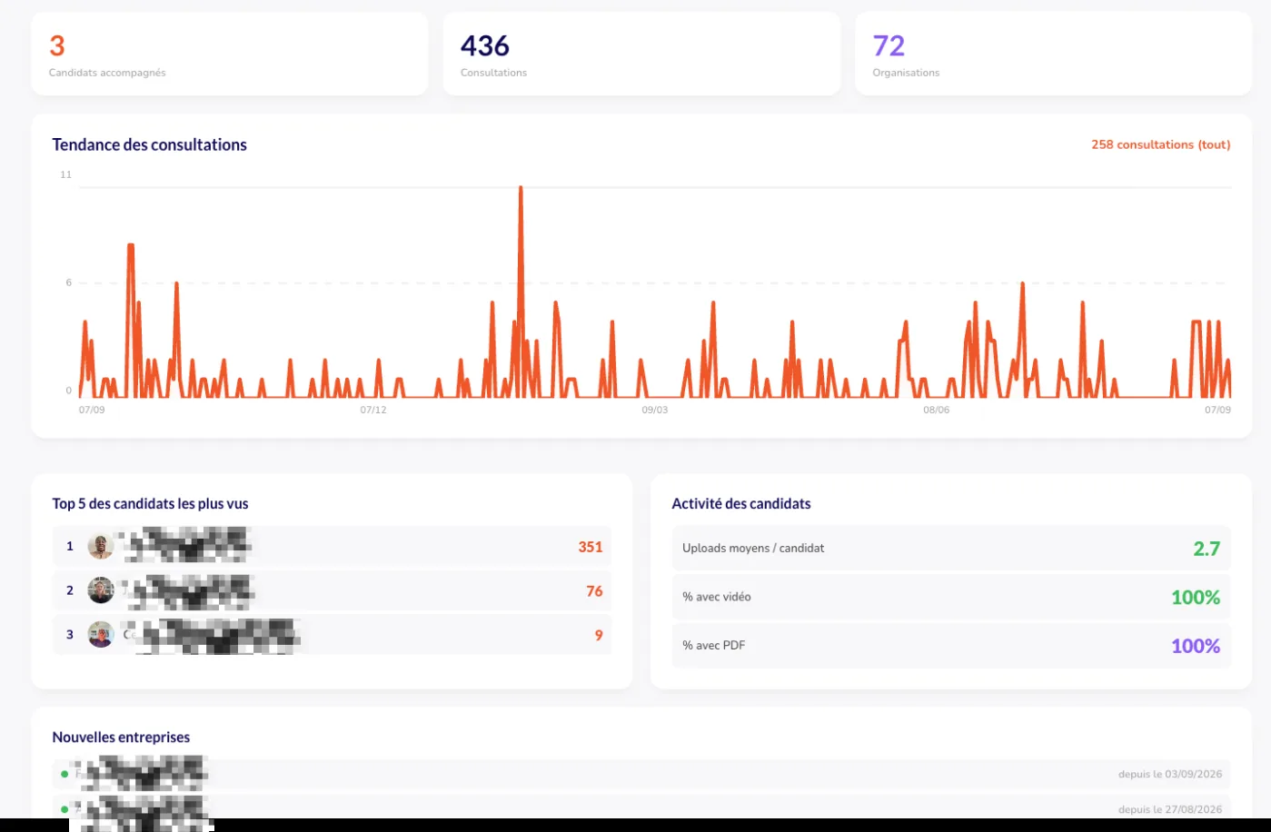
Task: Click the "351" view count of the top candidate
Action: pos(591,547)
